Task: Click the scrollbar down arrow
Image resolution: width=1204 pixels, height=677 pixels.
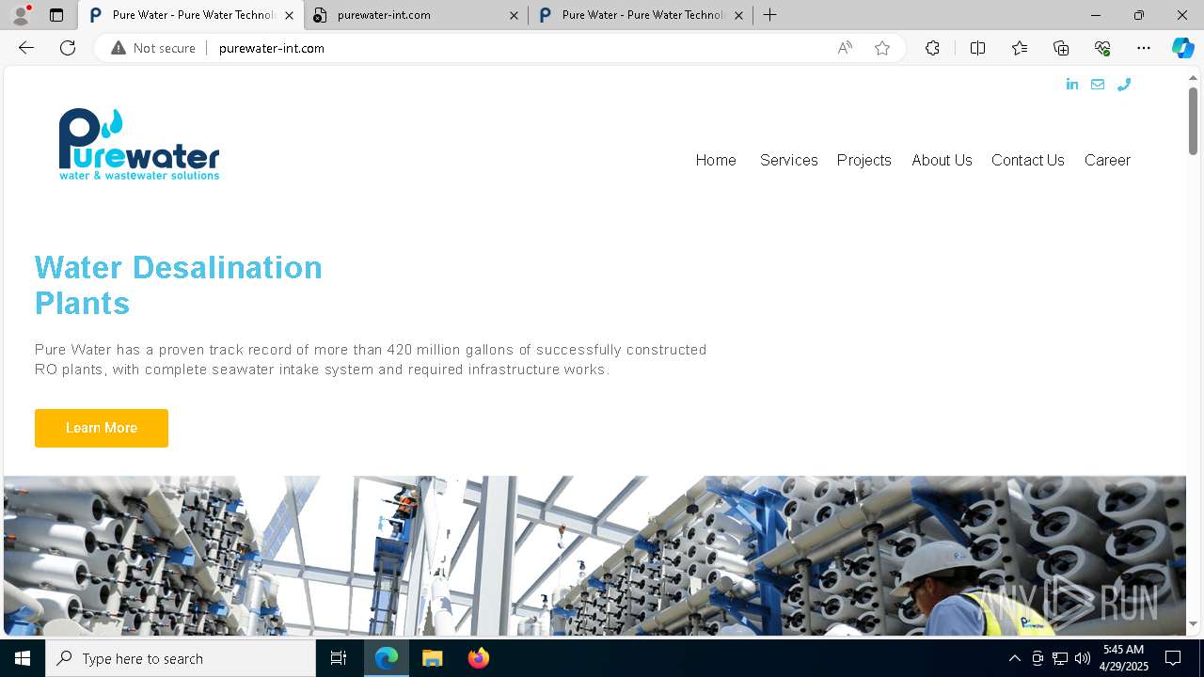Action: pos(1193,623)
